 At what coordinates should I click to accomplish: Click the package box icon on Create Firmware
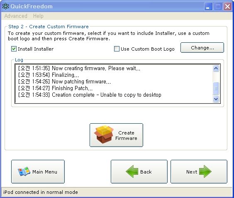[x=104, y=134]
